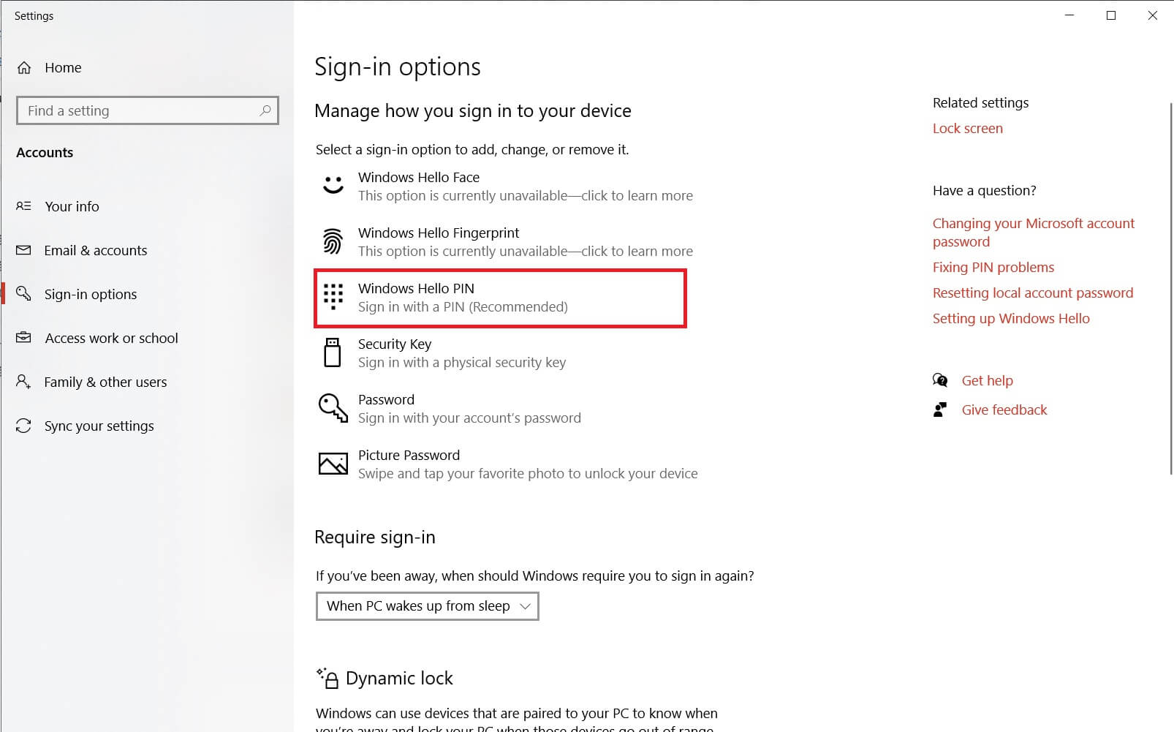Screen dimensions: 1174x732
Task: Click the Password key icon
Action: pos(333,408)
